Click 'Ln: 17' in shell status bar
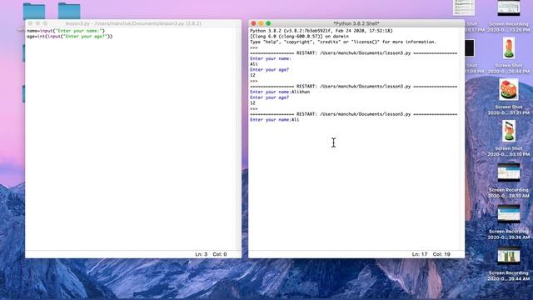 (420, 254)
